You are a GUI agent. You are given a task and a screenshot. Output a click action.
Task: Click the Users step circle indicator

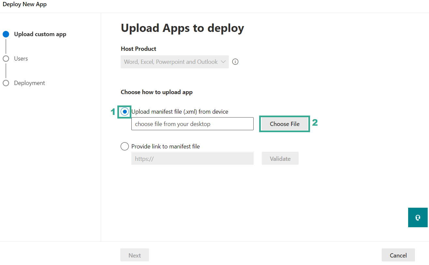tap(6, 59)
